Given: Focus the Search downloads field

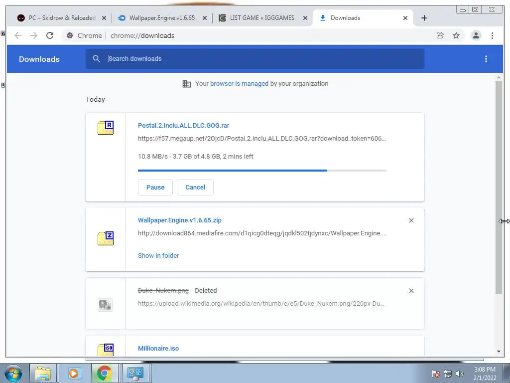Looking at the screenshot, I should 255,59.
